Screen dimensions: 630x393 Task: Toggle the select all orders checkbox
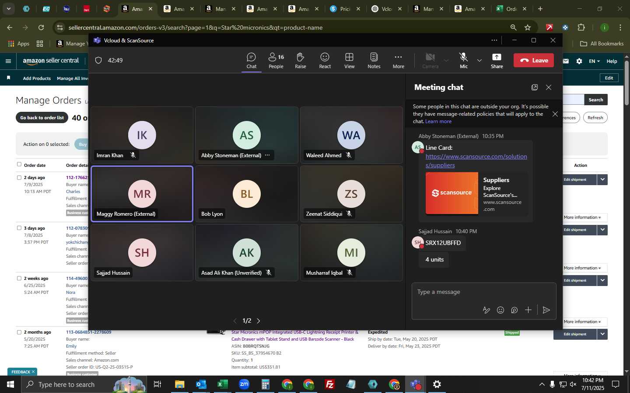19,165
